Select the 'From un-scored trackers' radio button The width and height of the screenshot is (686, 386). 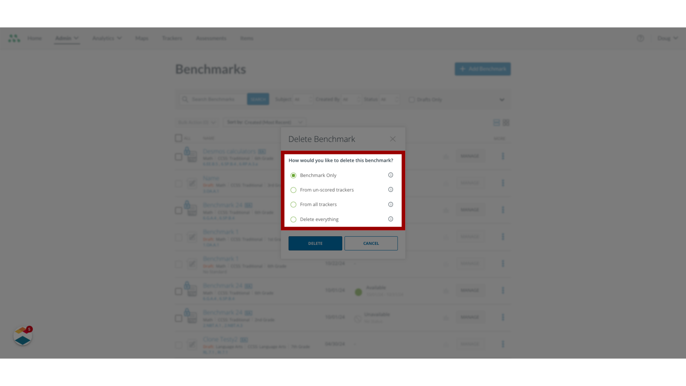tap(293, 189)
